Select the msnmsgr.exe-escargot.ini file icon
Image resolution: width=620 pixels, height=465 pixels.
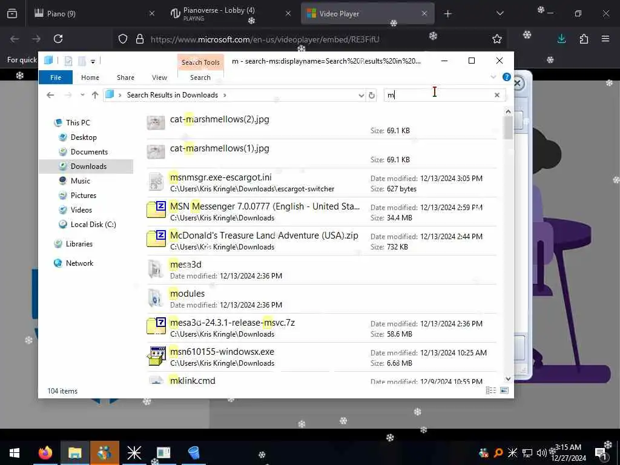[x=156, y=182]
